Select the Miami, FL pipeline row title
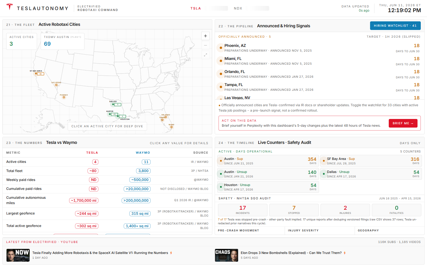Viewport: 427px width, 267px height. pos(233,59)
